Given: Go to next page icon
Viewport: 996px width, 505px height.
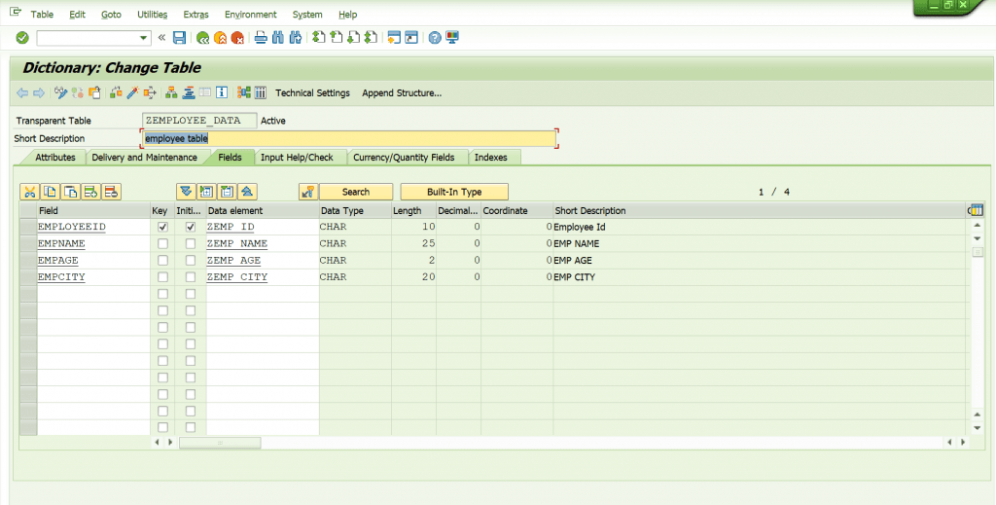Looking at the screenshot, I should pos(354,38).
